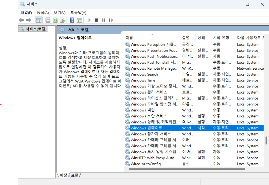Click the vertical scrollbar thumb of services list
The width and height of the screenshot is (269, 185).
point(266,140)
